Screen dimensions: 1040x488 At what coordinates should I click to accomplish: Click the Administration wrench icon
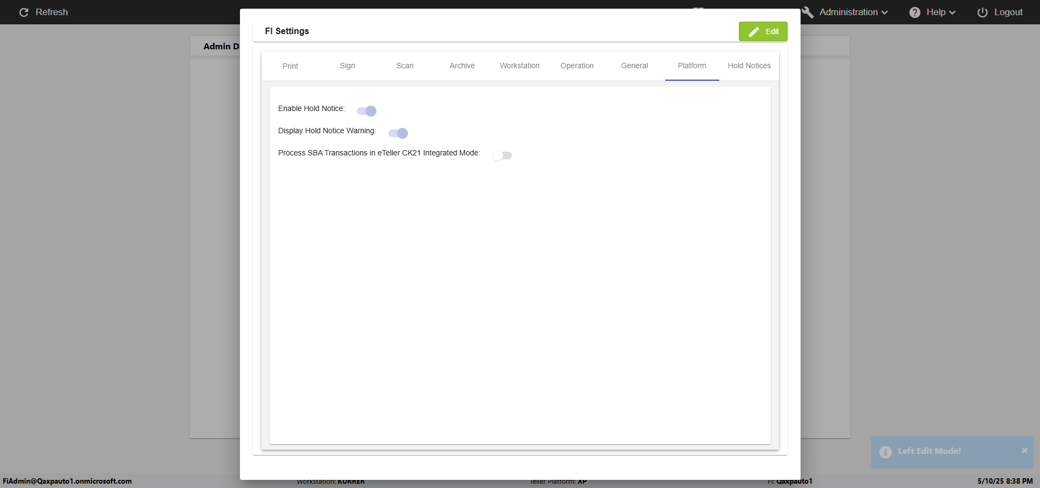point(808,12)
